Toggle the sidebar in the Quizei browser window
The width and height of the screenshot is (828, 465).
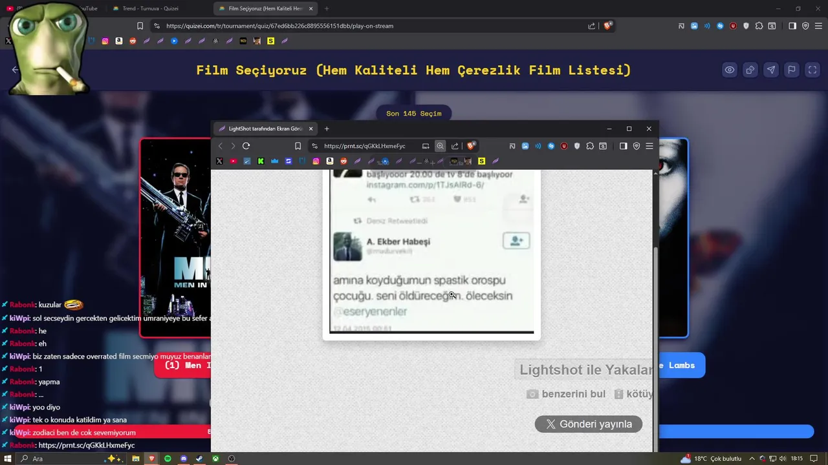click(x=792, y=26)
